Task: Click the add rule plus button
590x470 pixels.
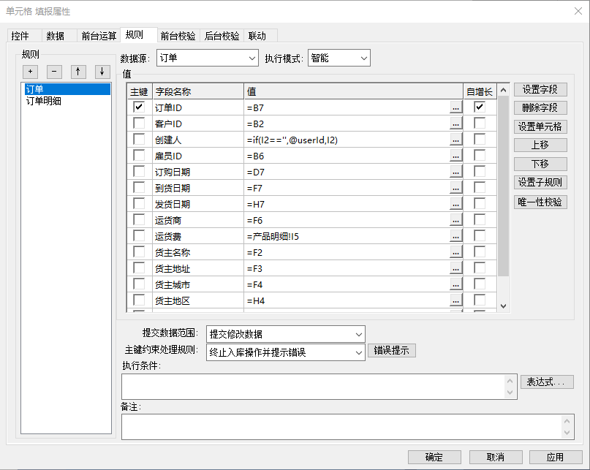Action: [x=31, y=72]
